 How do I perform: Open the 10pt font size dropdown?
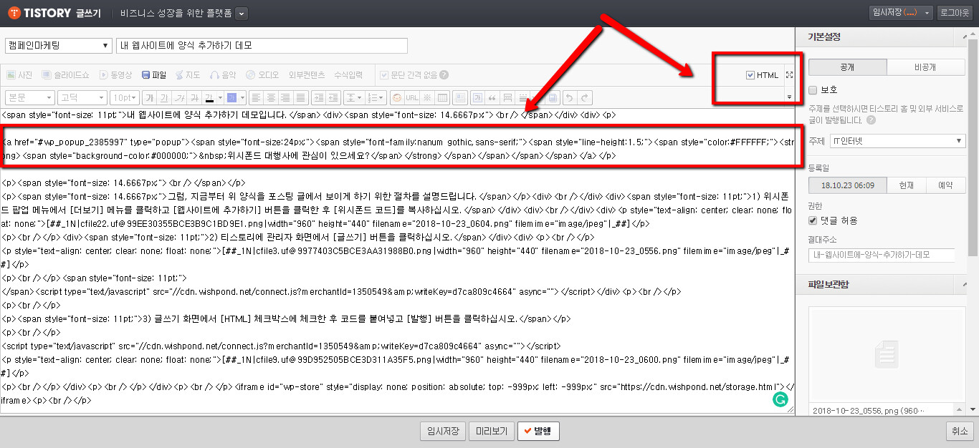(x=125, y=97)
